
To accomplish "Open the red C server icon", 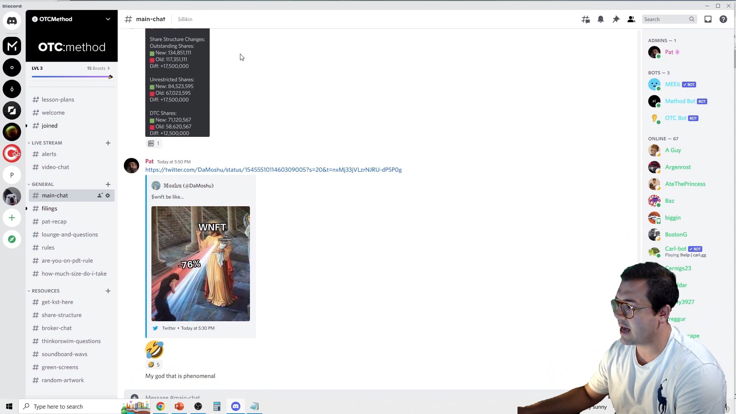I will 12,153.
